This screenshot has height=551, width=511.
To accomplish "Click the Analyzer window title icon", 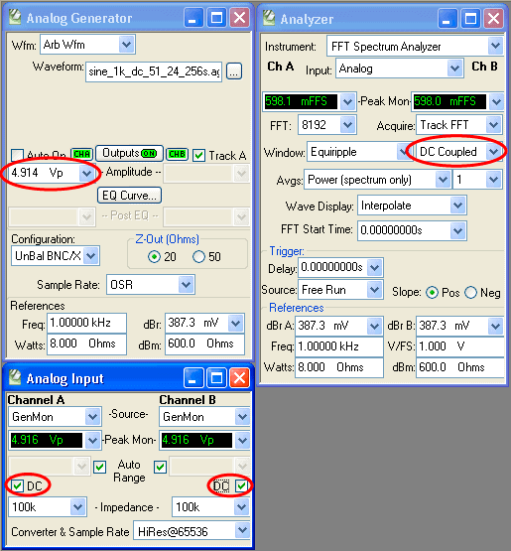I will [269, 18].
